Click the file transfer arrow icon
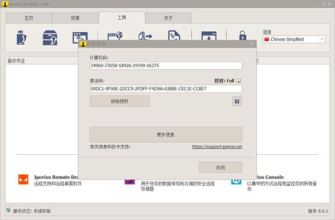Image resolution: width=335 pixels, height=220 pixels. (145, 36)
